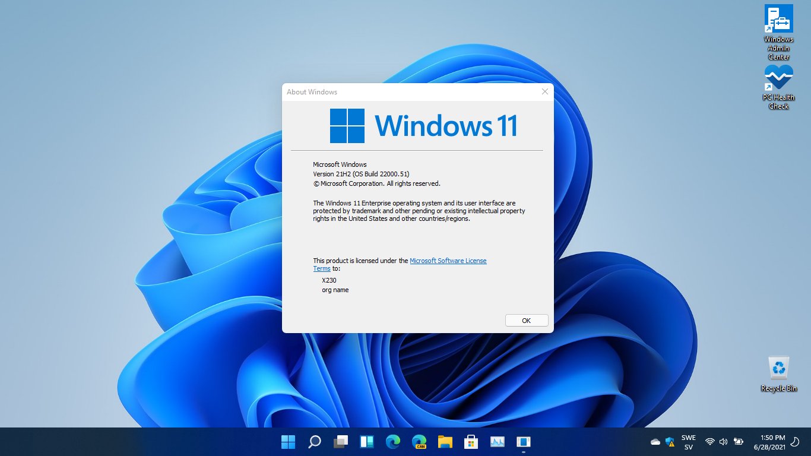The width and height of the screenshot is (811, 456).
Task: Click the Microsoft Corporation copyright line
Action: pos(377,183)
